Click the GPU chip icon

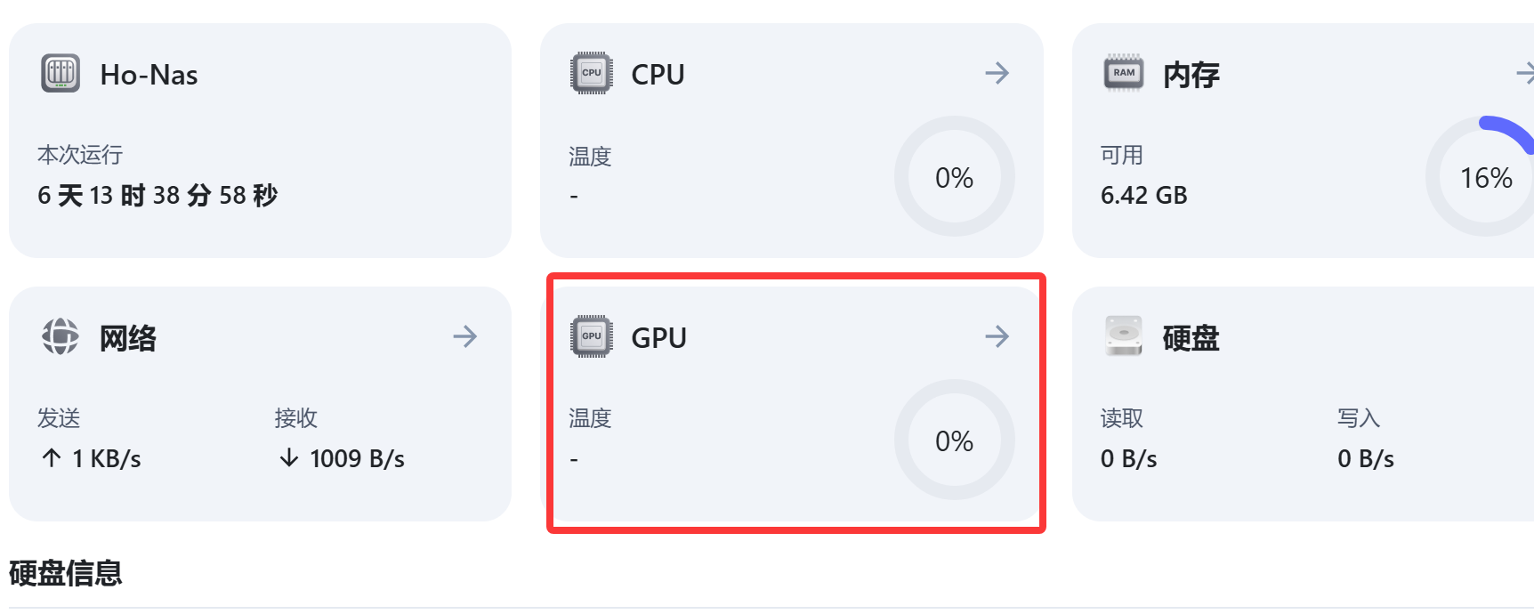point(592,336)
